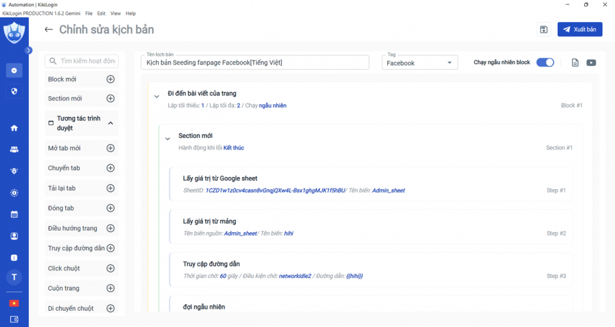Click the Google SheetID value link
Image resolution: width=615 pixels, height=327 pixels.
click(275, 191)
